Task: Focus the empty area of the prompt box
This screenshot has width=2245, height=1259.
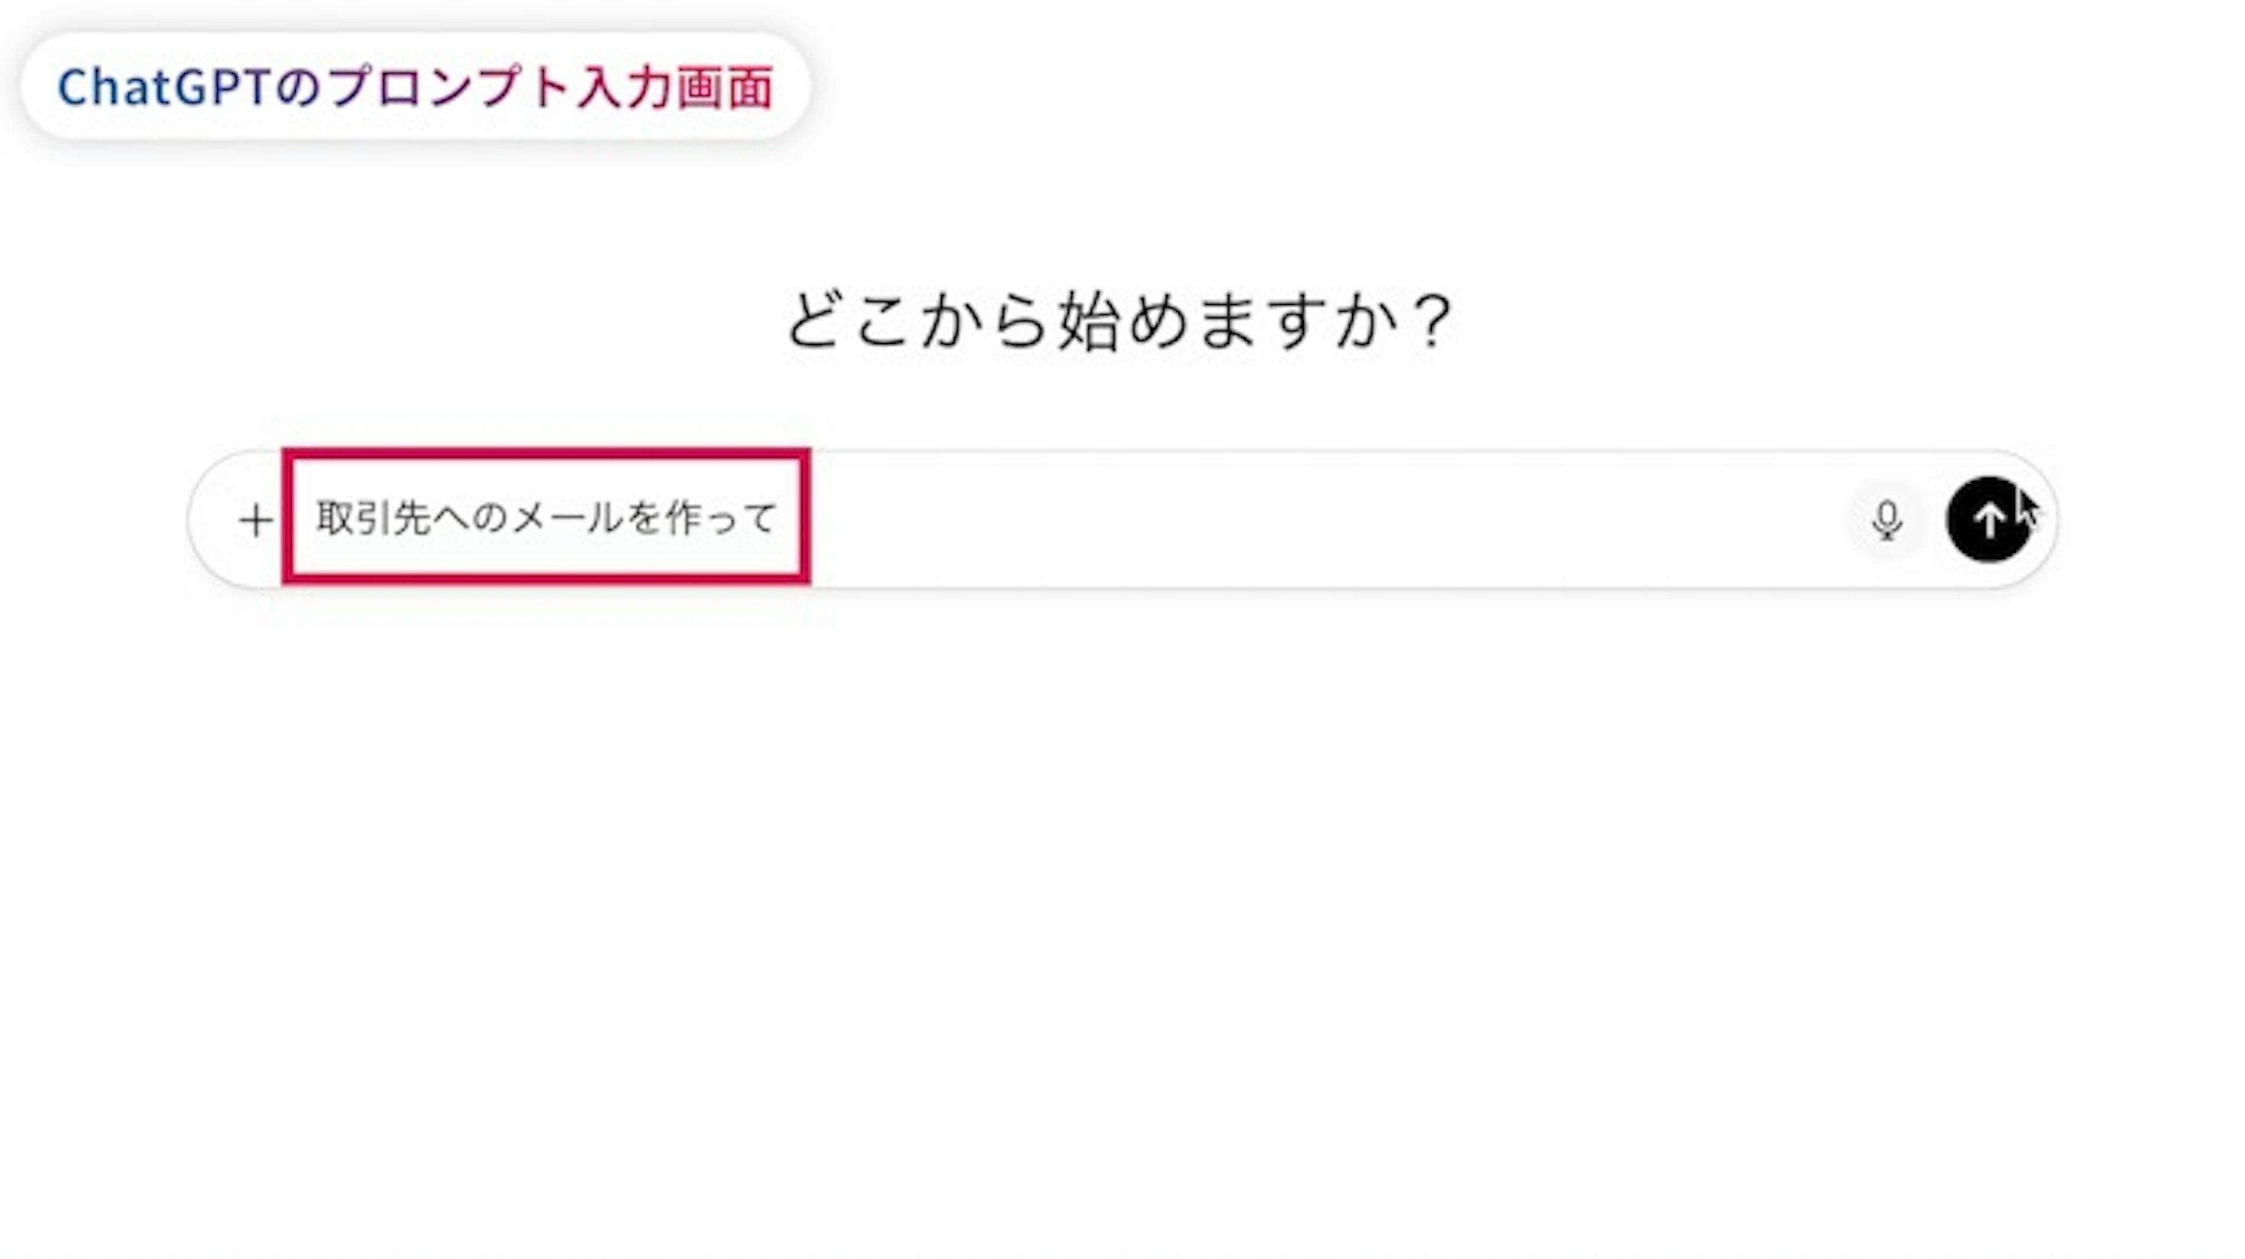Action: (1307, 520)
